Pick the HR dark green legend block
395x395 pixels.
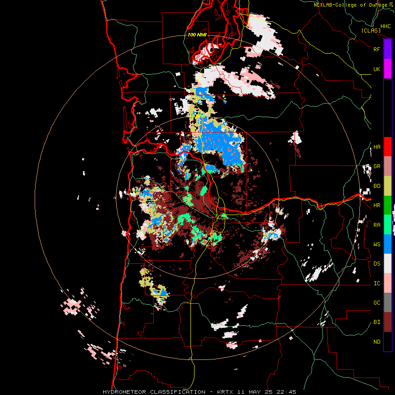click(388, 205)
